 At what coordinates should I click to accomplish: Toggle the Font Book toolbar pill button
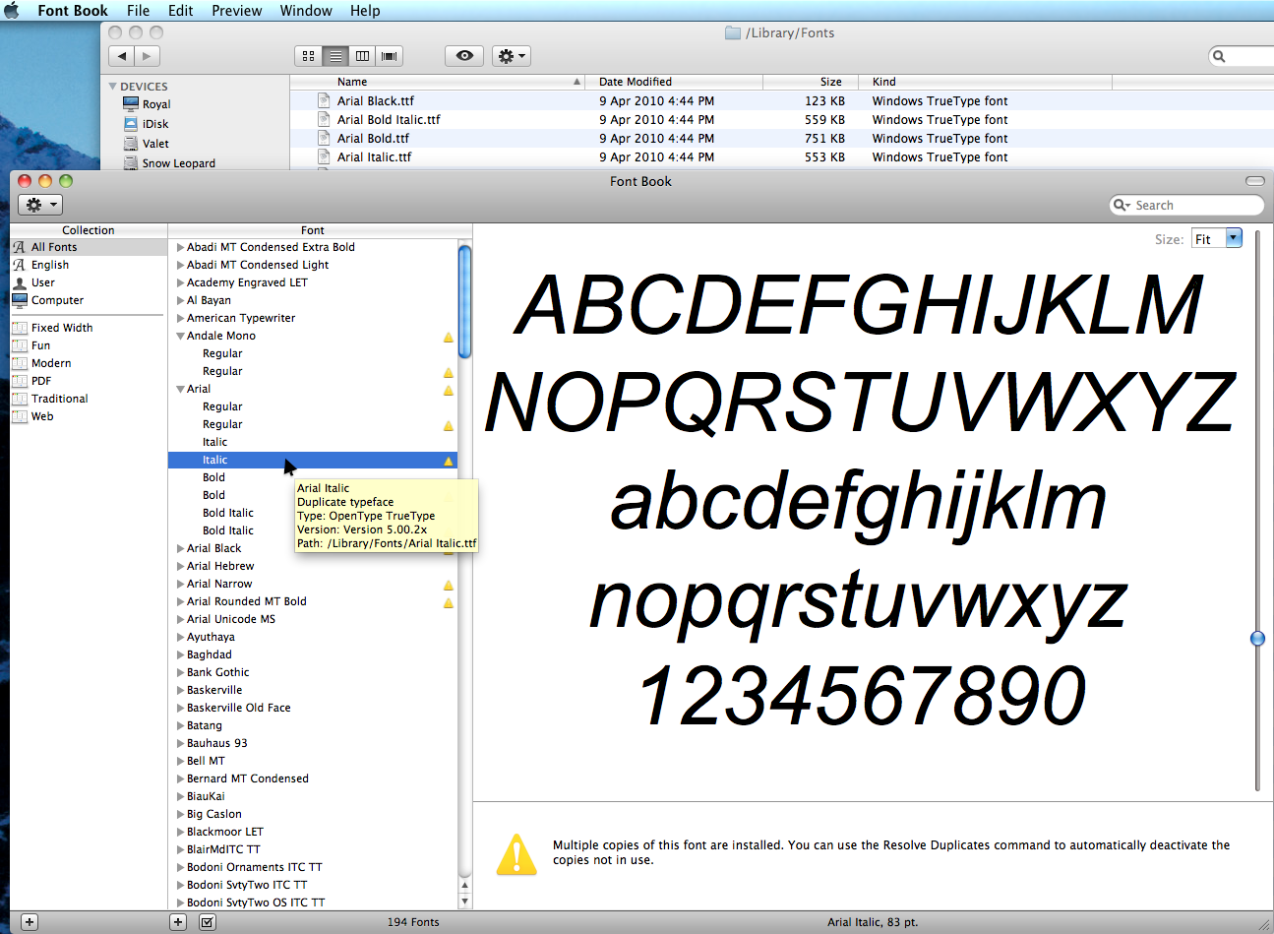pos(1255,181)
